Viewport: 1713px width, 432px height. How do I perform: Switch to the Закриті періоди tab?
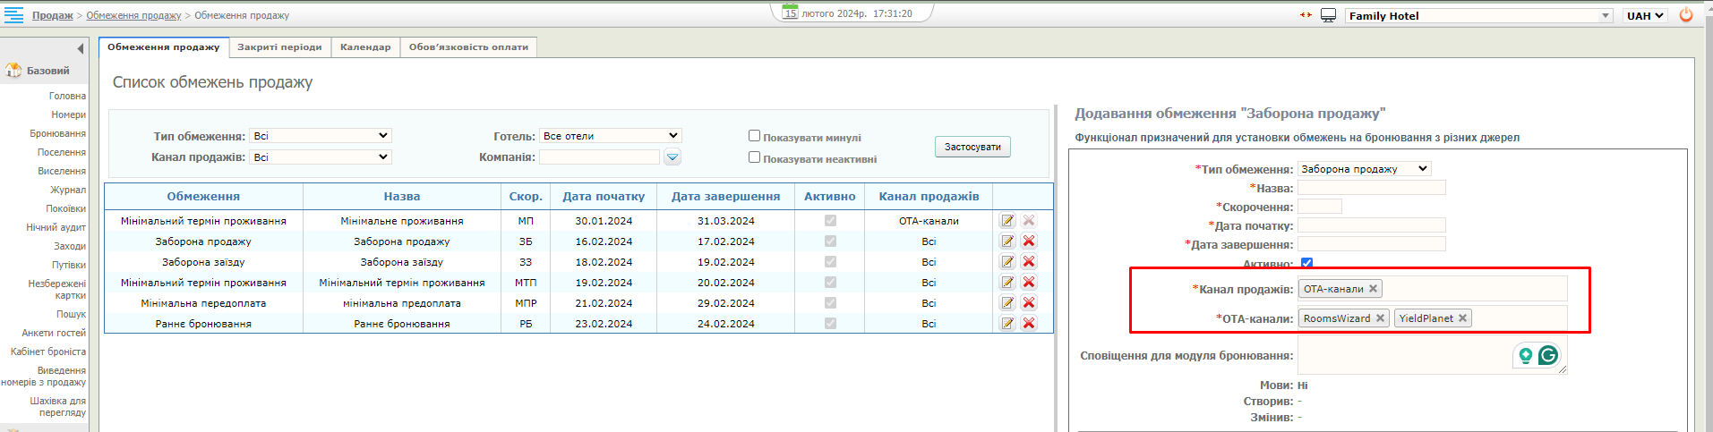(x=279, y=47)
